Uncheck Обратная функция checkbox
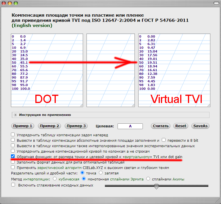The height and width of the screenshot is (204, 221). 13,156
